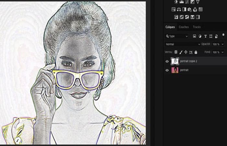Click the 'Opacité' label
Viewport: 227px width, 146px height.
pos(206,44)
